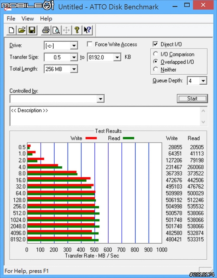Screen dimensions: 217x278
Task: Click the read value 20505
Action: click(x=197, y=147)
